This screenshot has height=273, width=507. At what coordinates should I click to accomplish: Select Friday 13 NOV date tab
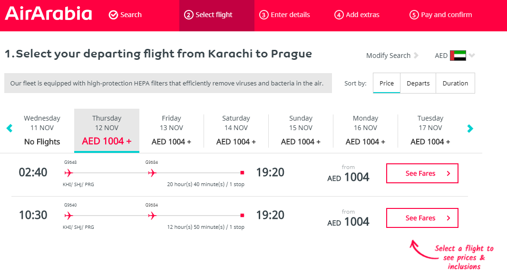171,131
